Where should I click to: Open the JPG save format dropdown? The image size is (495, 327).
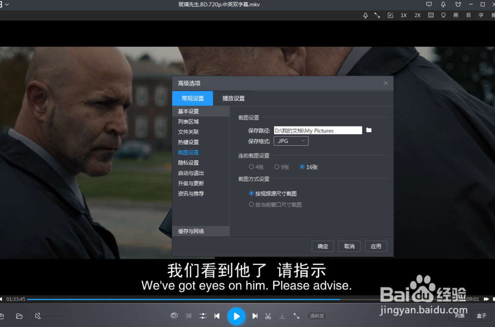click(291, 141)
